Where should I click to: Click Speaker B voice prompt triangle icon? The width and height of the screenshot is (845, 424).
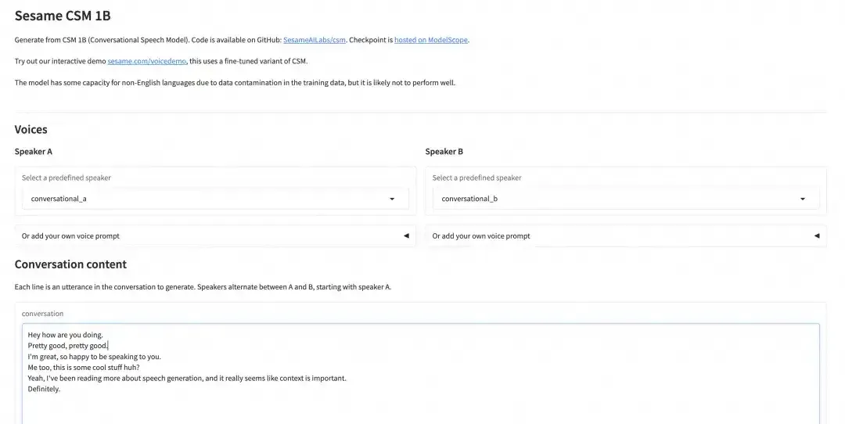[817, 235]
